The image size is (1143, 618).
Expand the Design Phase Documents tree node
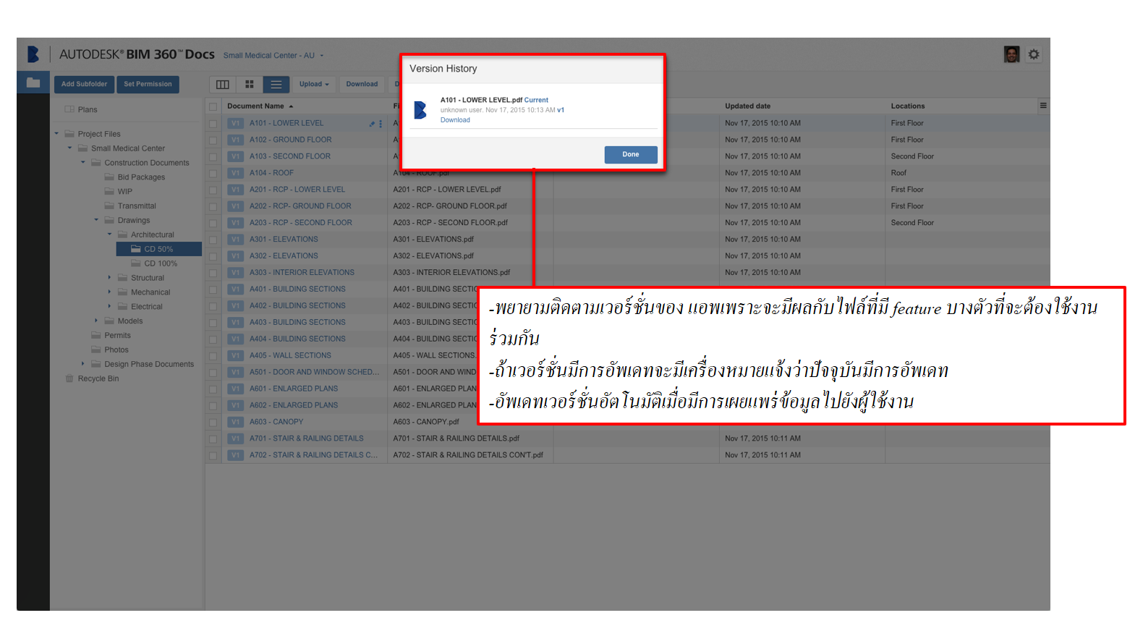83,364
